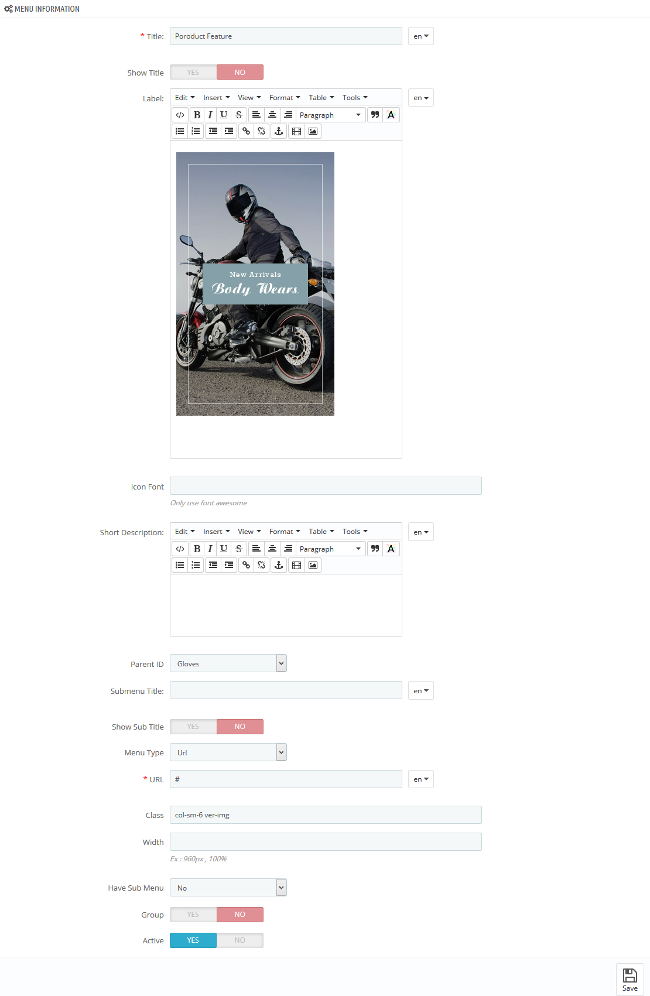Open the Have Sub Menu dropdown
The image size is (650, 996).
(228, 888)
